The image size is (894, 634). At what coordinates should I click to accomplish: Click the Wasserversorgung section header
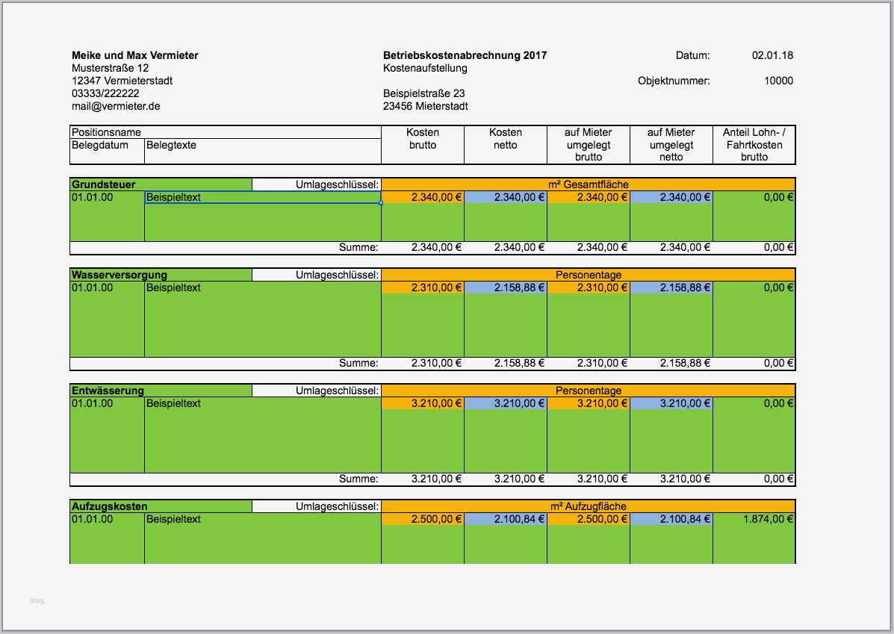(119, 274)
